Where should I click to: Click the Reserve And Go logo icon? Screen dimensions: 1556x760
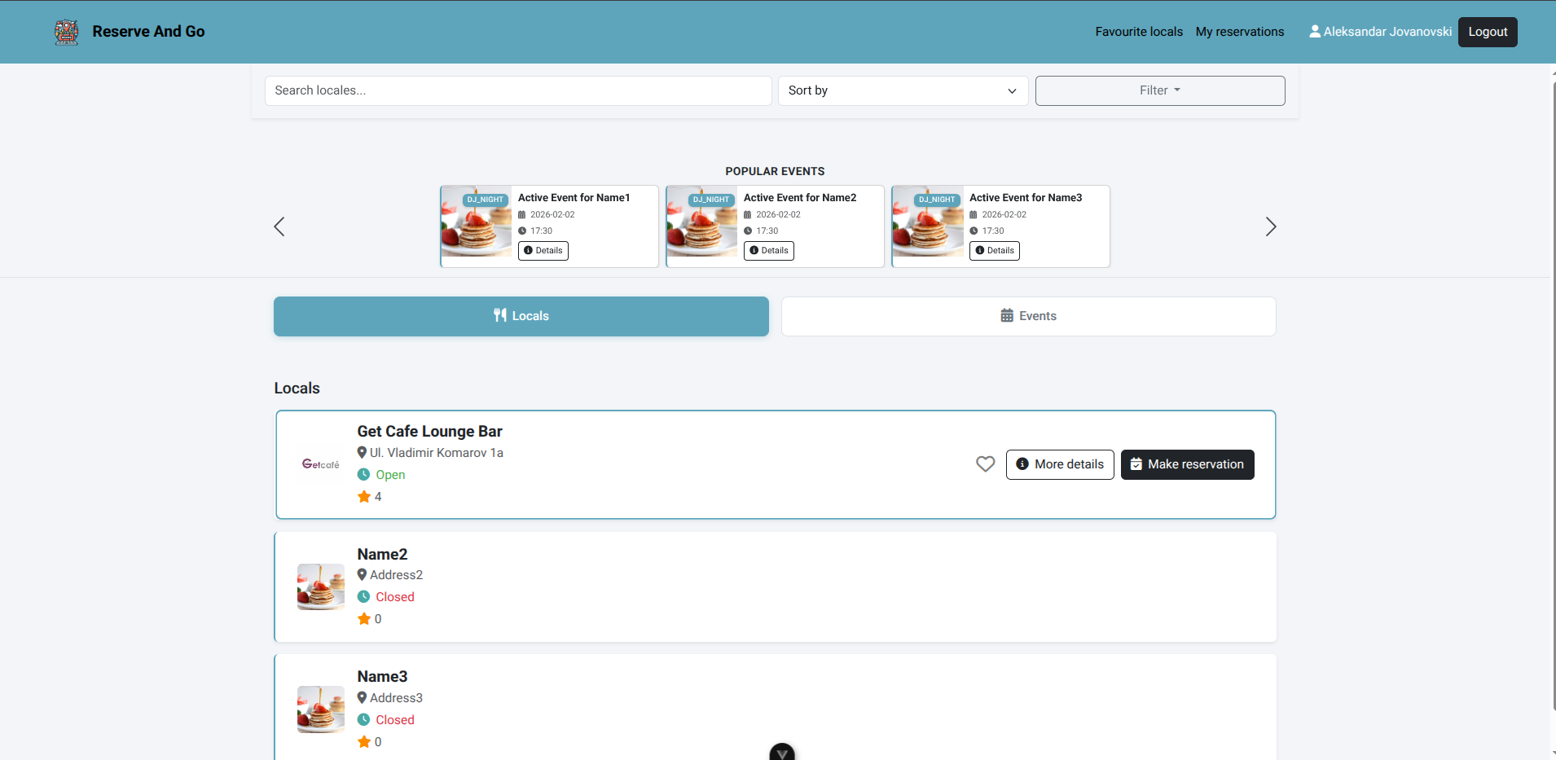coord(66,32)
